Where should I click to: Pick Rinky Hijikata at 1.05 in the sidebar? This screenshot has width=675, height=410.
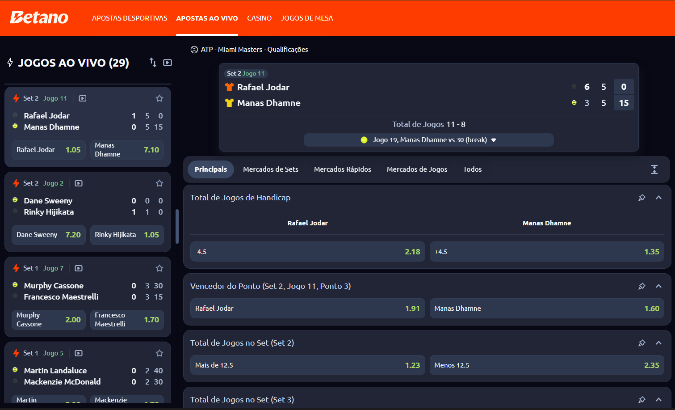click(127, 235)
